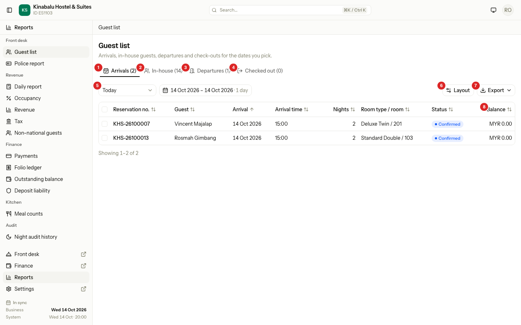Open reservation KHS-26100013
The height and width of the screenshot is (325, 521).
(131, 138)
